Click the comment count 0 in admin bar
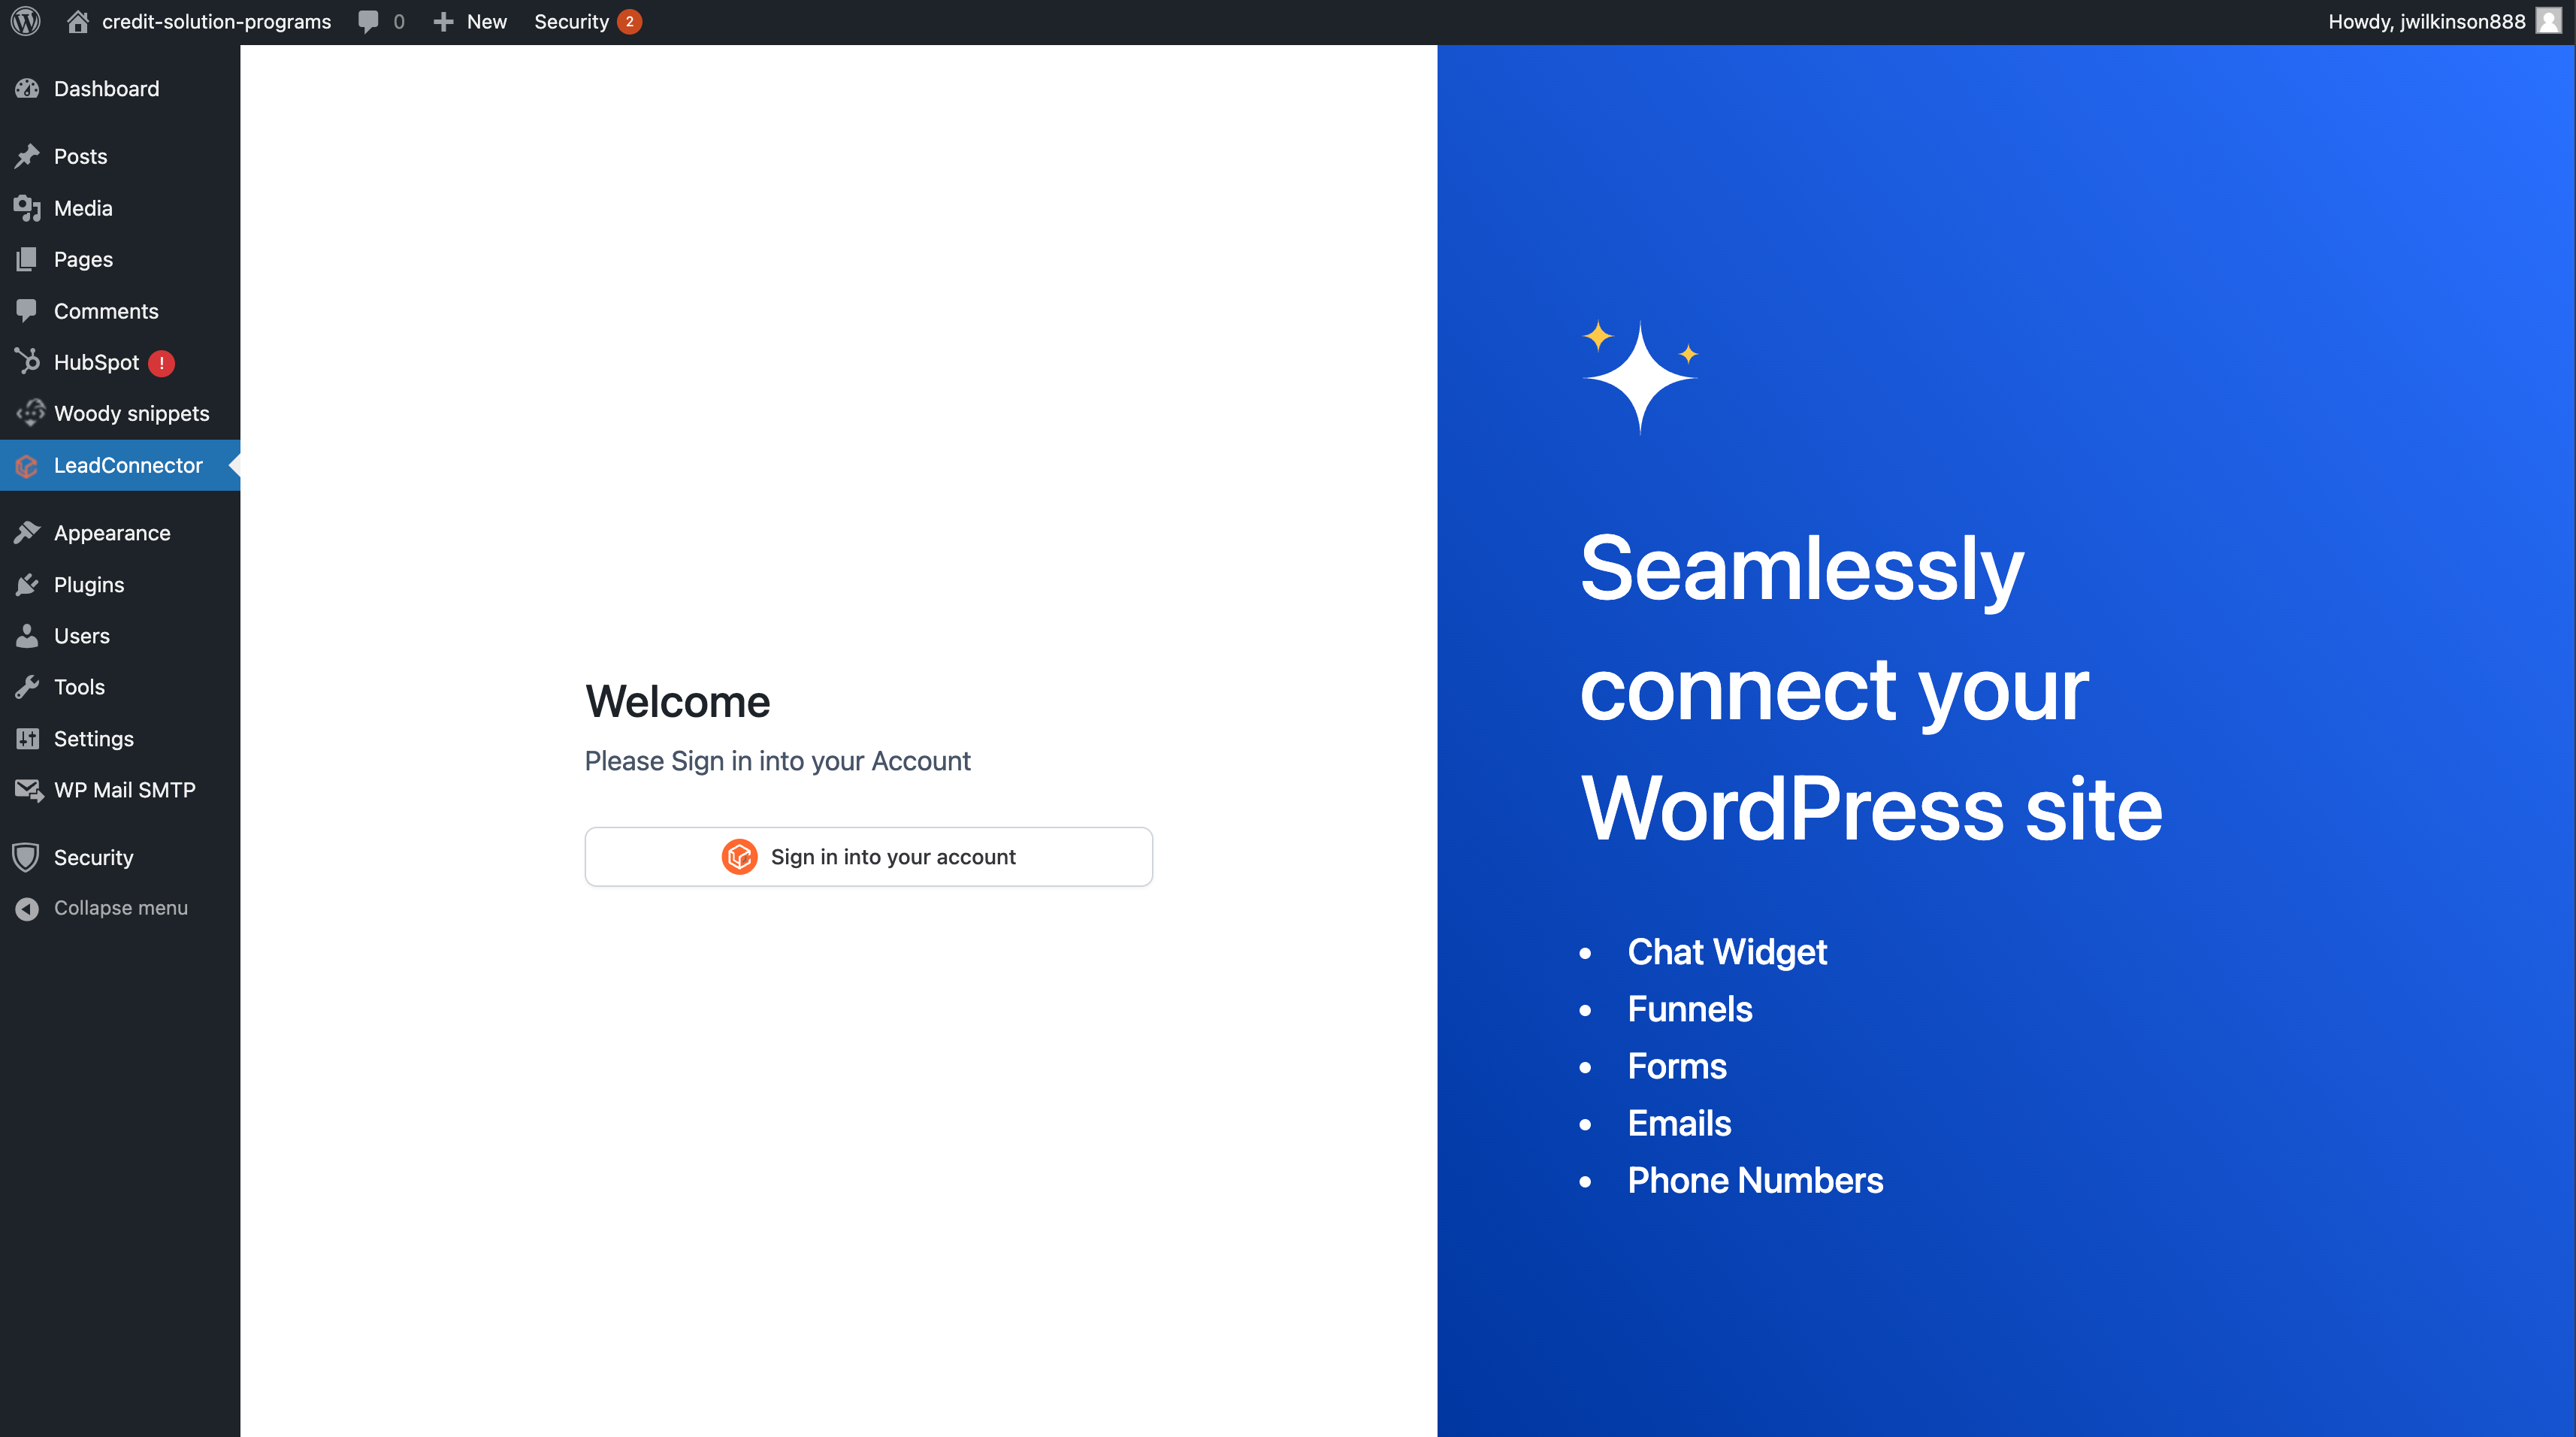 point(399,22)
